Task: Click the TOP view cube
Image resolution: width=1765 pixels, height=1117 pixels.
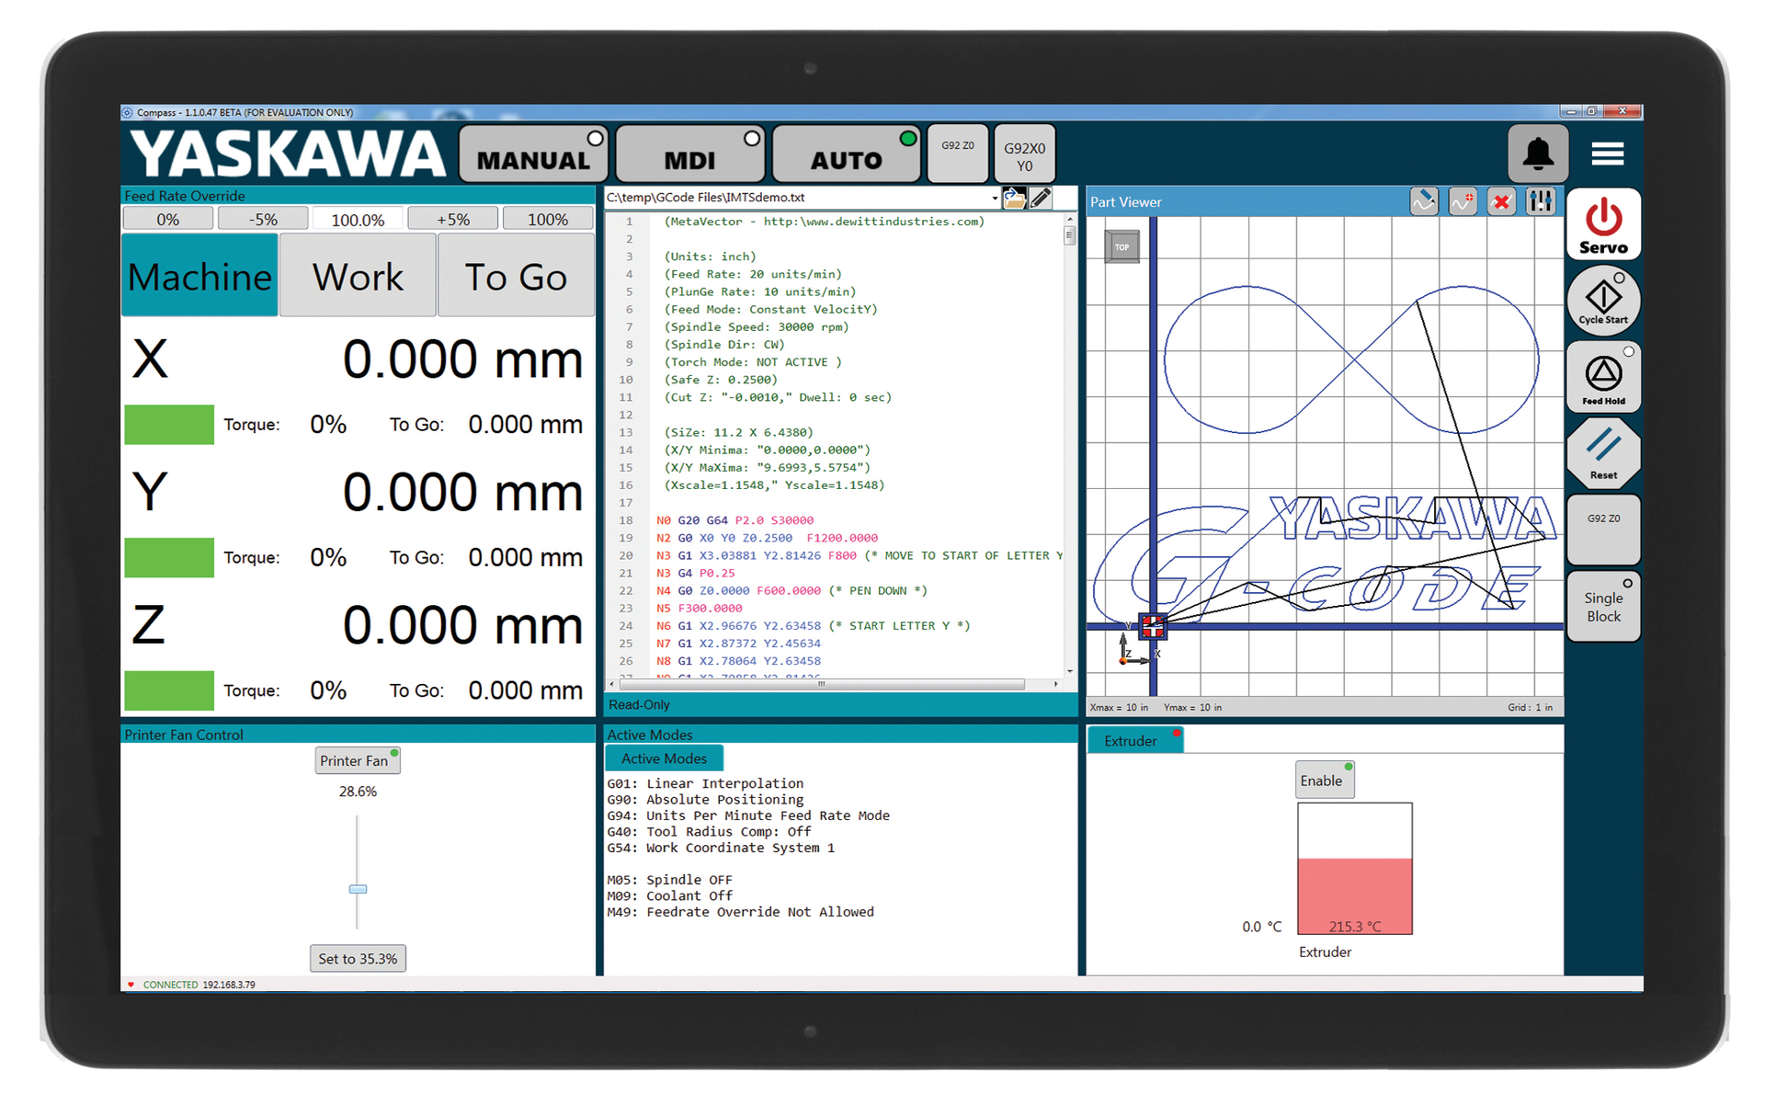Action: [x=1122, y=247]
